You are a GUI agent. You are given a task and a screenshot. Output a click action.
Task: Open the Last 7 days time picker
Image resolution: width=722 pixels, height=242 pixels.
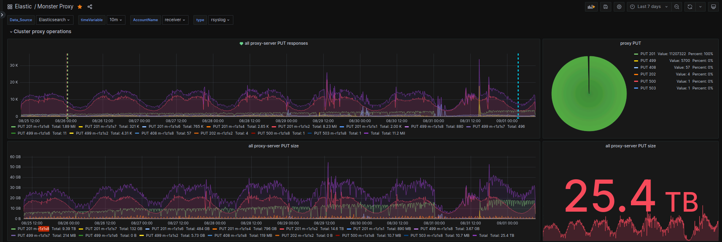coord(649,7)
